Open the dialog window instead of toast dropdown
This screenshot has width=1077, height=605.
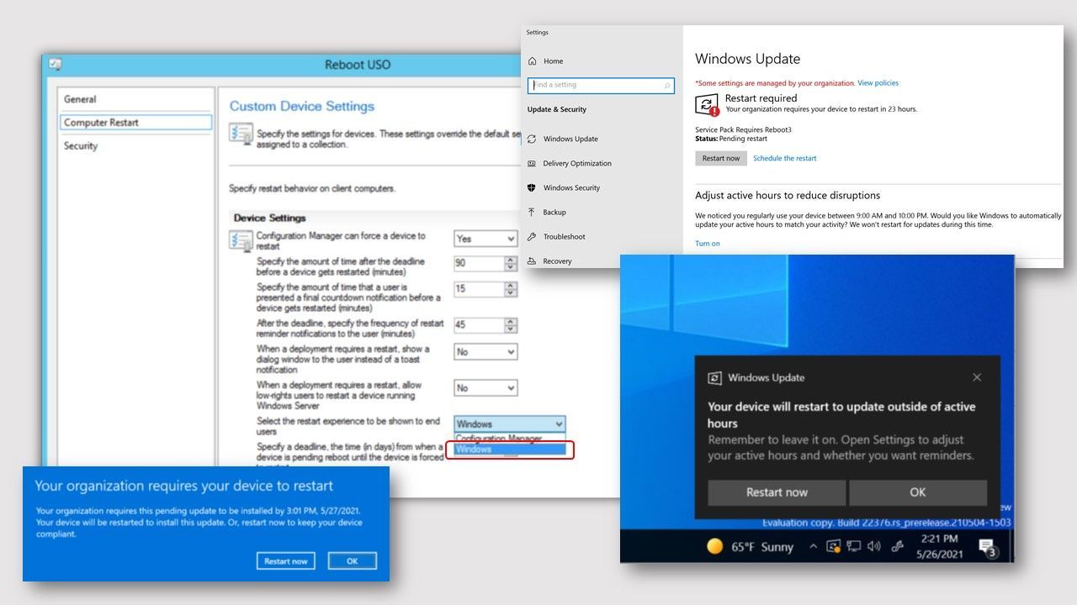(485, 352)
